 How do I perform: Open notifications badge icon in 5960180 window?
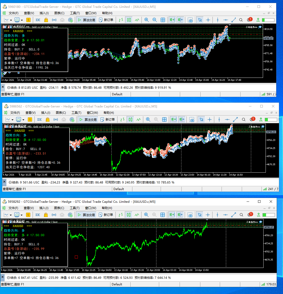pyautogui.click(x=250, y=20)
